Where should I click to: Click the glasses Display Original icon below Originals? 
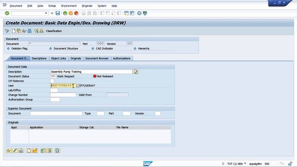(9, 150)
